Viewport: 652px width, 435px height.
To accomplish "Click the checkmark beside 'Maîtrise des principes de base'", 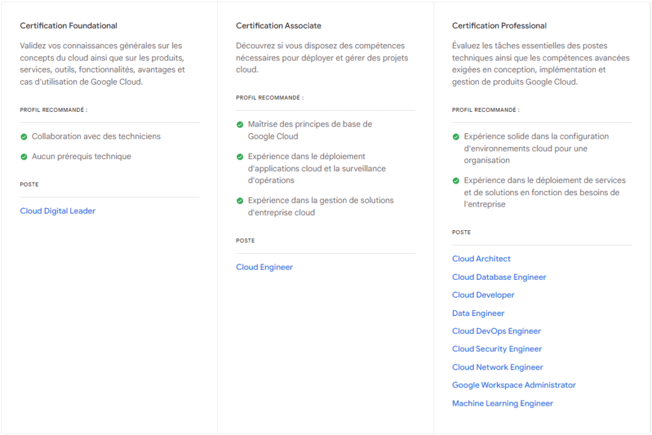I will coord(240,124).
